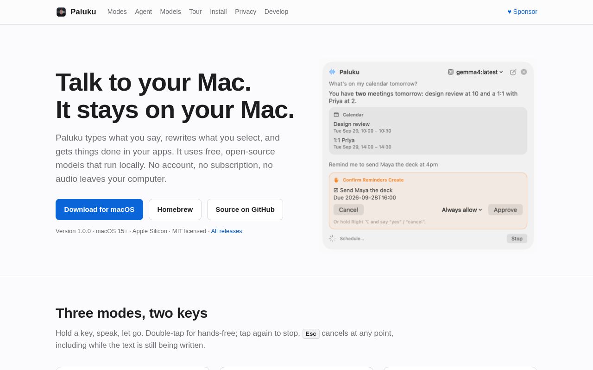This screenshot has height=370, width=593.
Task: Click the Confirm Reminders Create heading
Action: click(373, 180)
